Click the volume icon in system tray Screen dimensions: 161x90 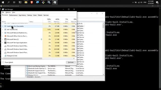141,2
